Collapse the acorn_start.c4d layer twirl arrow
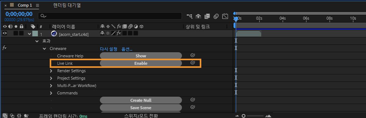This screenshot has height=118, width=366. tap(30, 34)
